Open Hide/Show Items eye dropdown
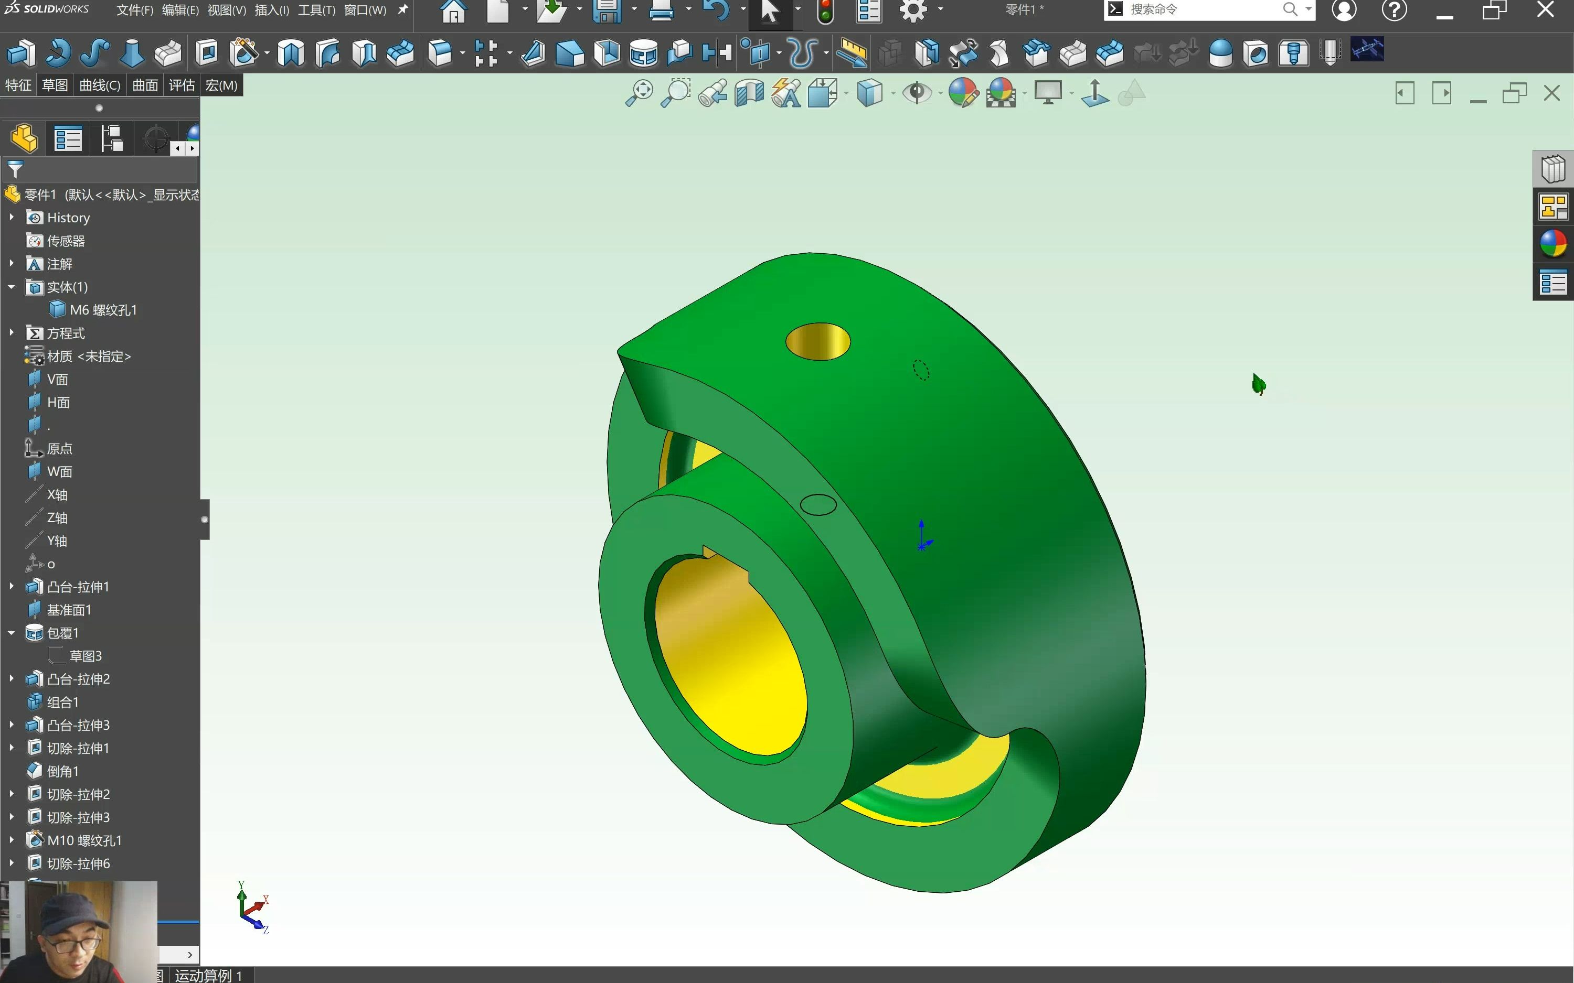1574x983 pixels. point(941,94)
